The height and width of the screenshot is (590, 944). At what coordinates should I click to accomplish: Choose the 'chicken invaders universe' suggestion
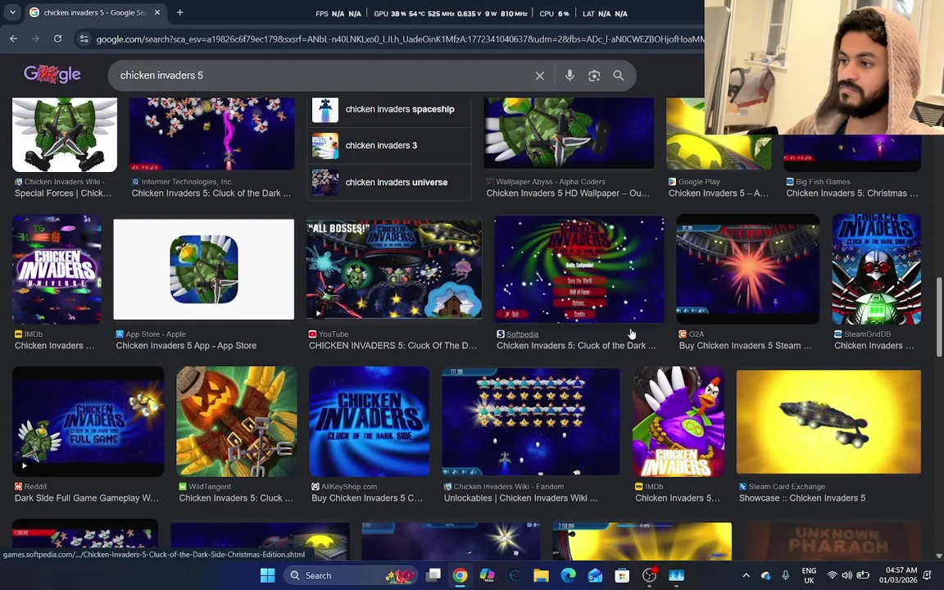tap(389, 182)
